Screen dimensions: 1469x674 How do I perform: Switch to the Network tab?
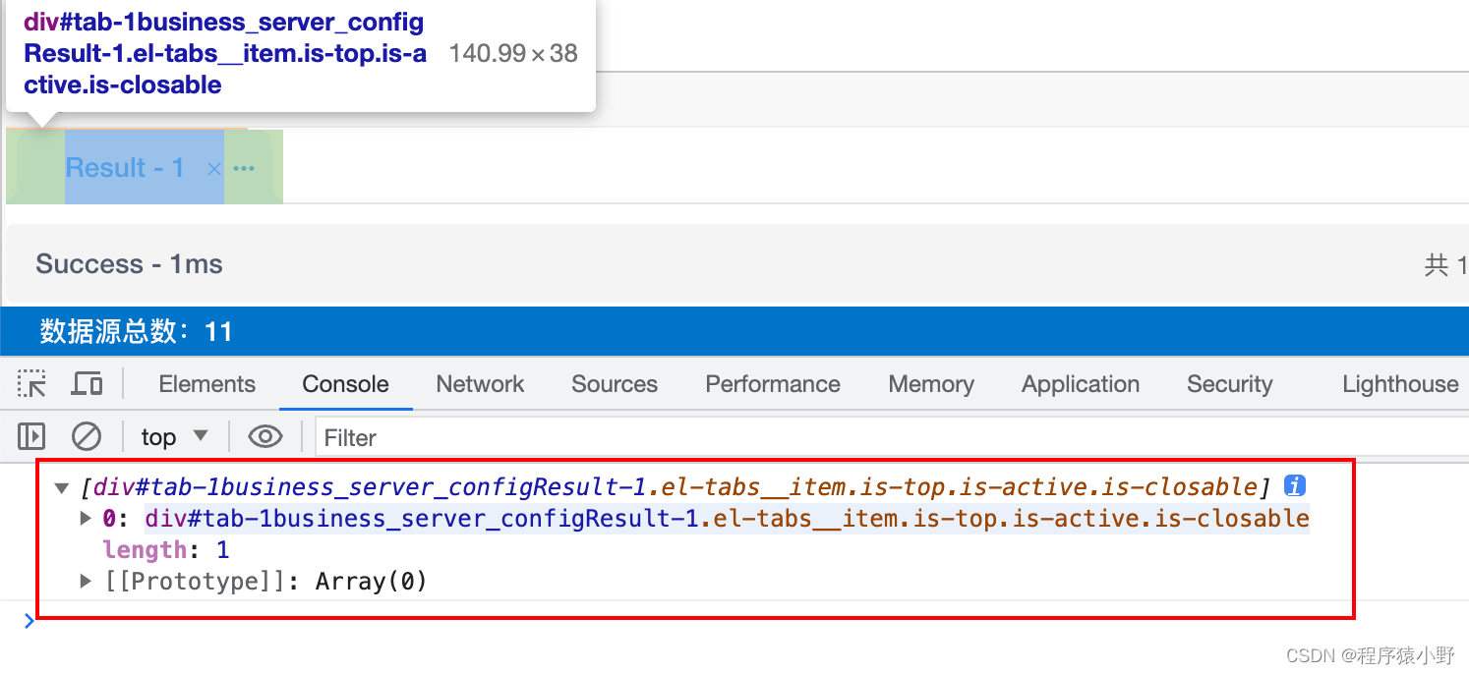[480, 384]
